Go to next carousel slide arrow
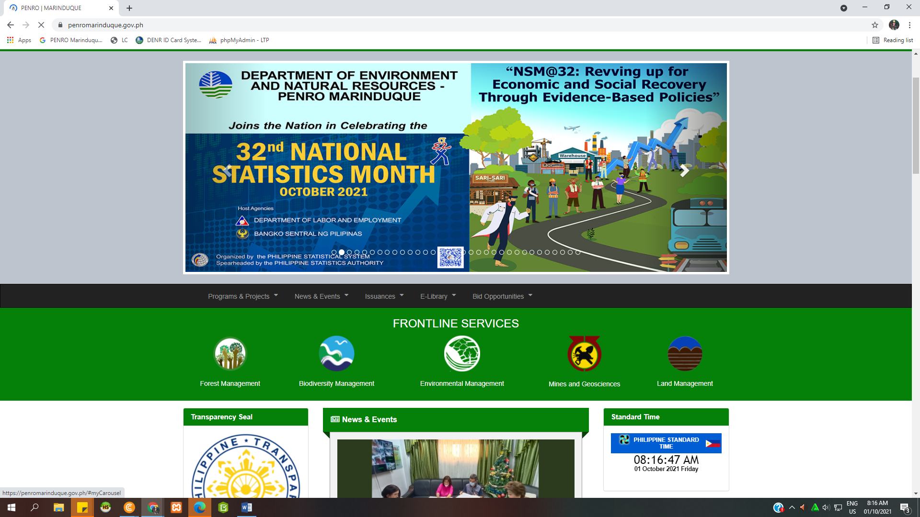This screenshot has width=920, height=517. 685,170
